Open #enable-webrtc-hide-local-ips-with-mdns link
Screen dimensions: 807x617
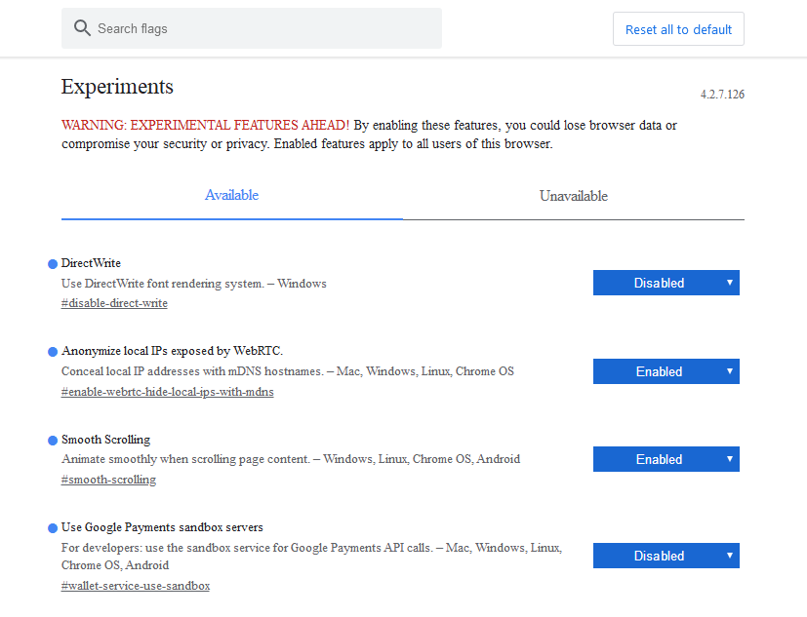click(167, 392)
